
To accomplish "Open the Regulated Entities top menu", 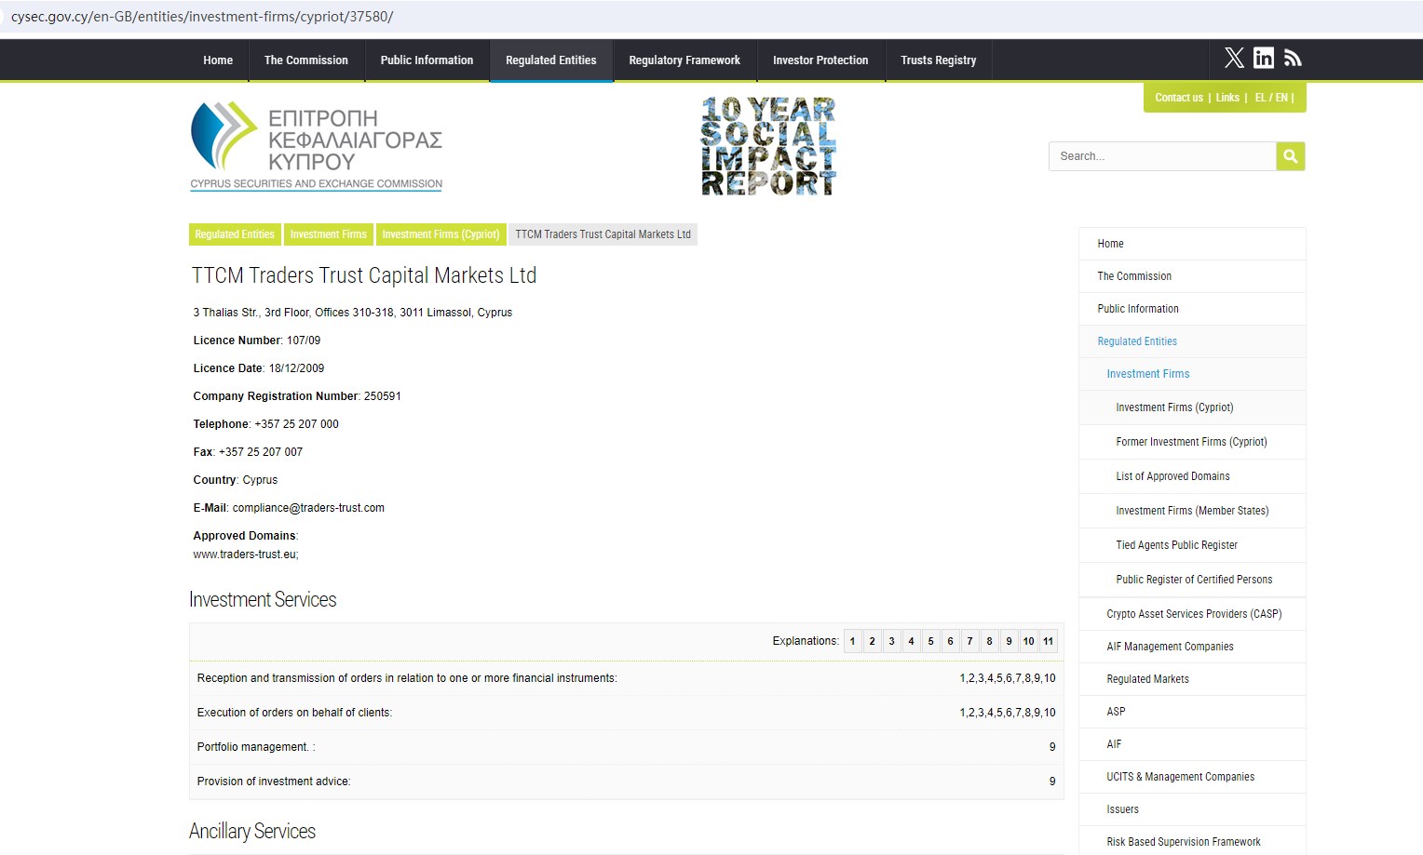I will [550, 60].
